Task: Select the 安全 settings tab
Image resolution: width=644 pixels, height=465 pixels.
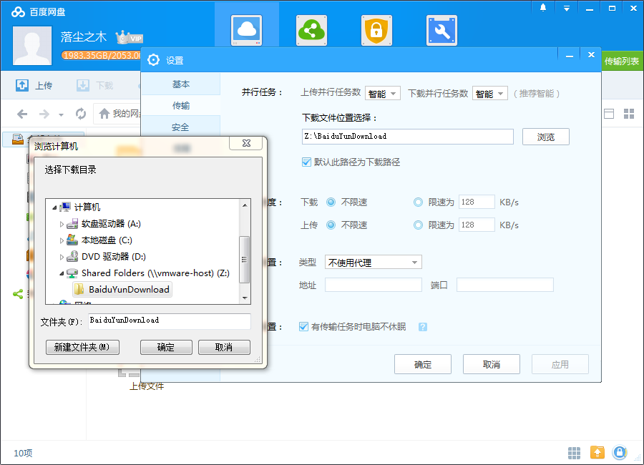Action: [x=181, y=127]
